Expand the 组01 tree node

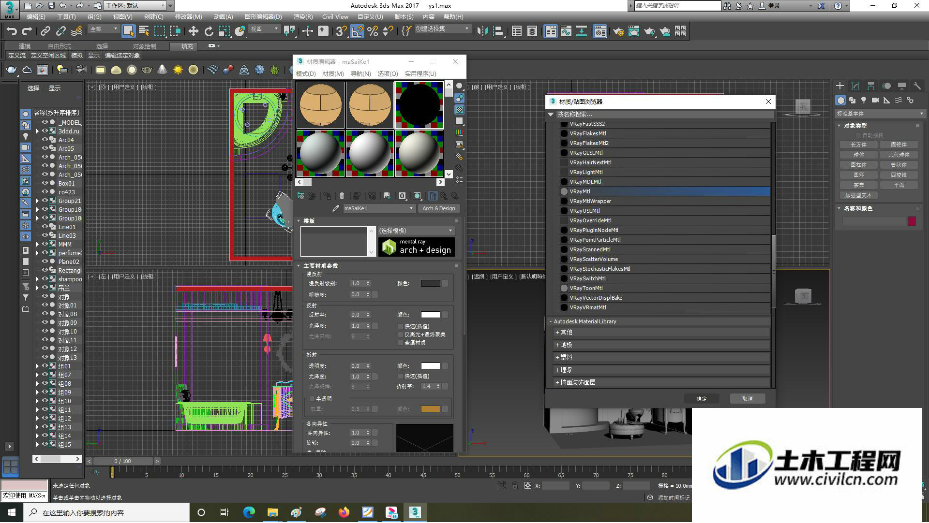[37, 366]
